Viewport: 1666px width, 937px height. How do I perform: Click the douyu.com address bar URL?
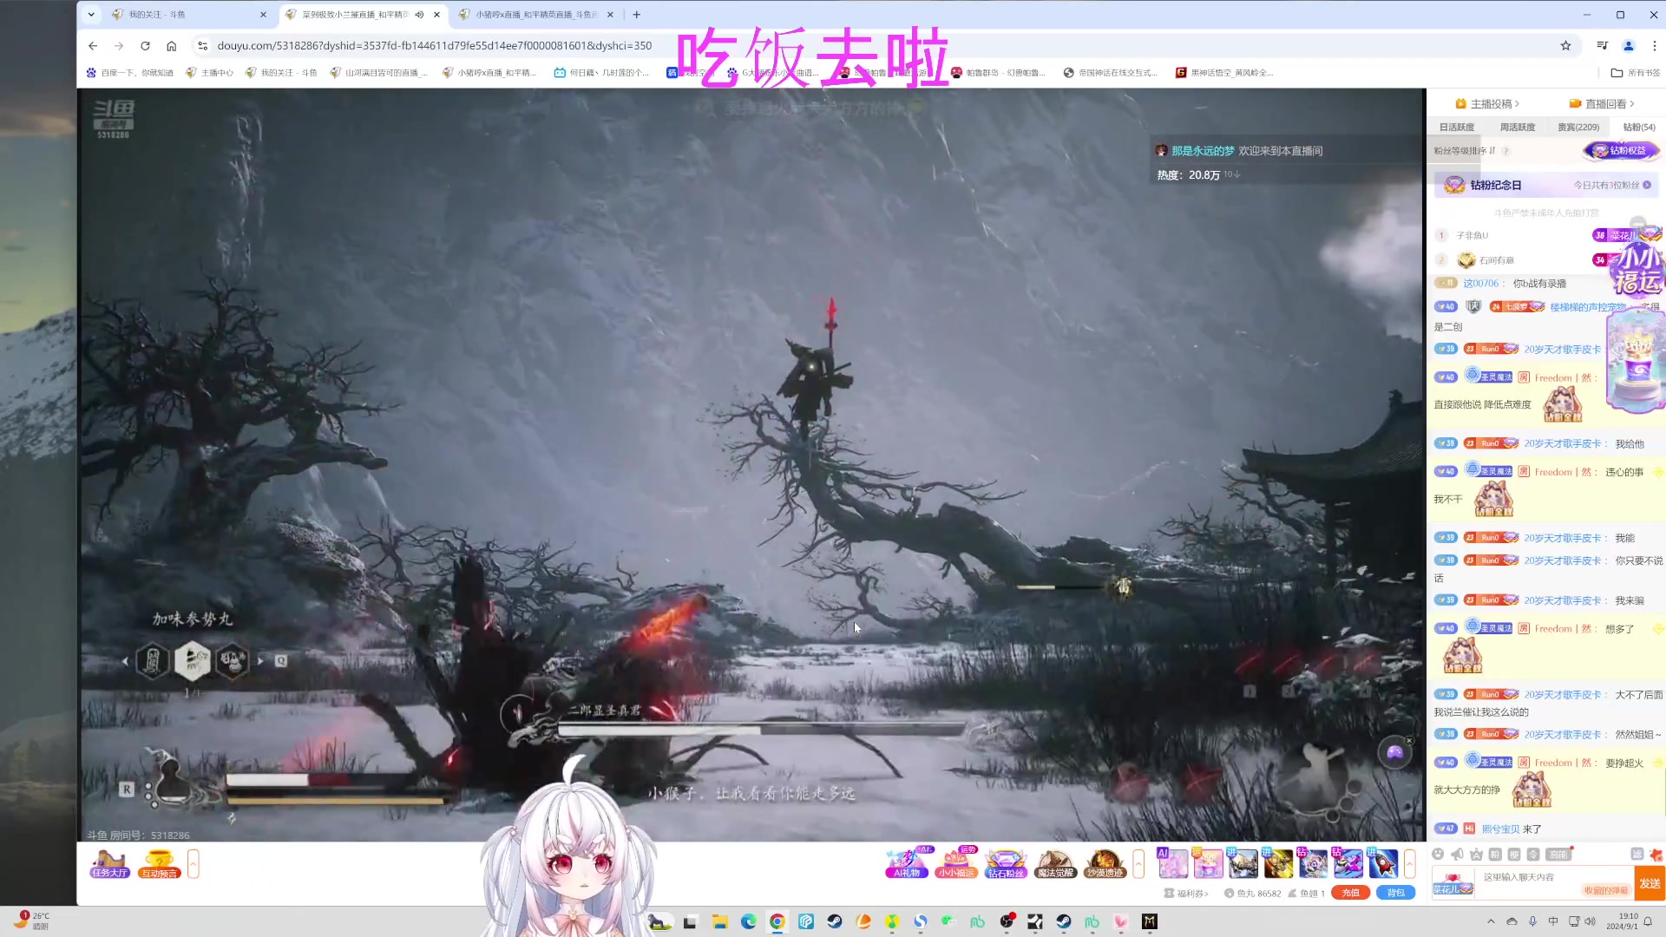pos(434,46)
